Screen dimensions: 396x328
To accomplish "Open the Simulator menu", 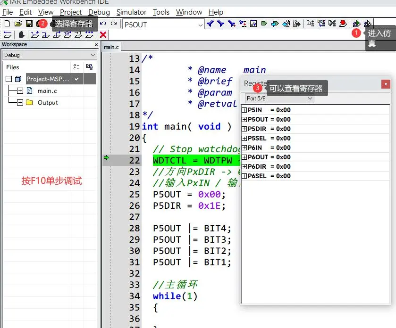I will click(131, 12).
